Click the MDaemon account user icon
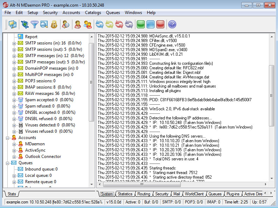Screen dimensions: 278x208 coord(21,144)
